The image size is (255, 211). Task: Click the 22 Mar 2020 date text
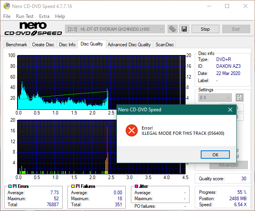point(228,73)
